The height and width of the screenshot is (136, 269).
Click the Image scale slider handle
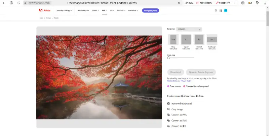pyautogui.click(x=169, y=58)
